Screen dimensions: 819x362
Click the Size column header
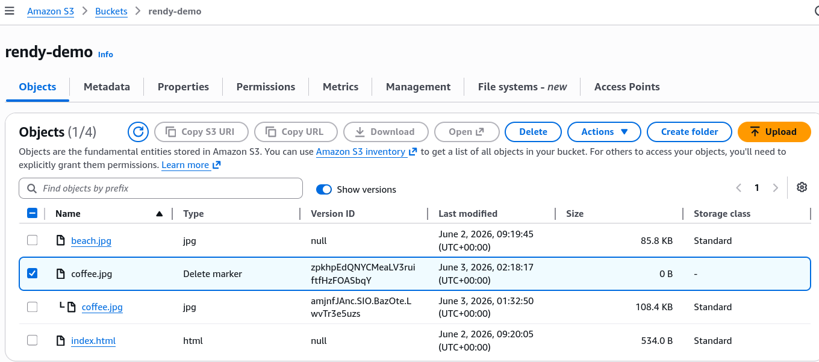pos(575,213)
